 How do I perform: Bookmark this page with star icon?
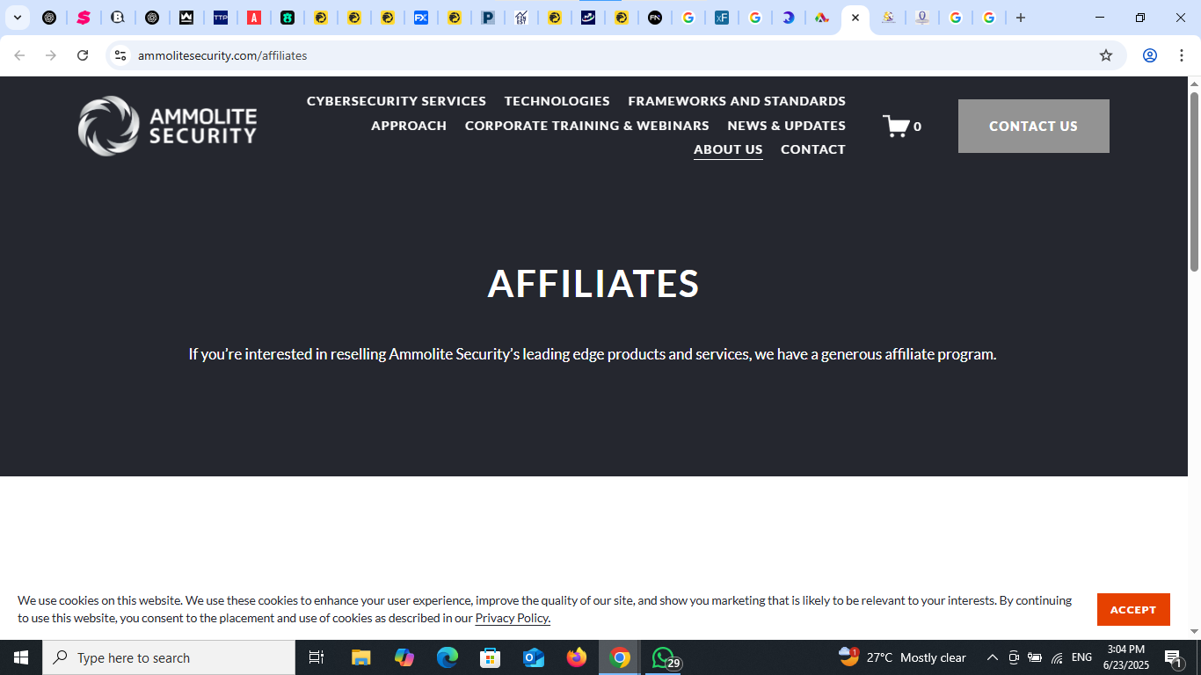click(1106, 55)
